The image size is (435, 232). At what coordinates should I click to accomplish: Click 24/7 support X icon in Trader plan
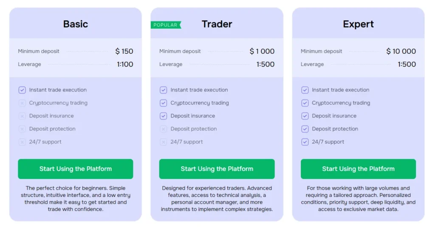pos(163,142)
